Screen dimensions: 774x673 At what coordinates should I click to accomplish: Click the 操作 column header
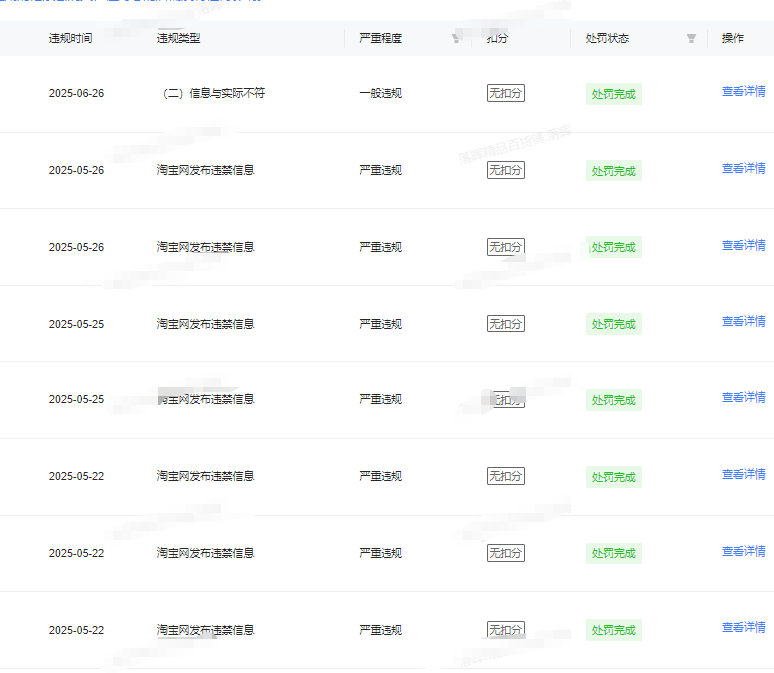[x=732, y=39]
